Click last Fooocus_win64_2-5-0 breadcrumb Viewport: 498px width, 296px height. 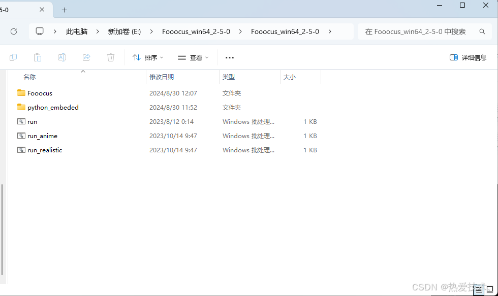click(x=285, y=31)
